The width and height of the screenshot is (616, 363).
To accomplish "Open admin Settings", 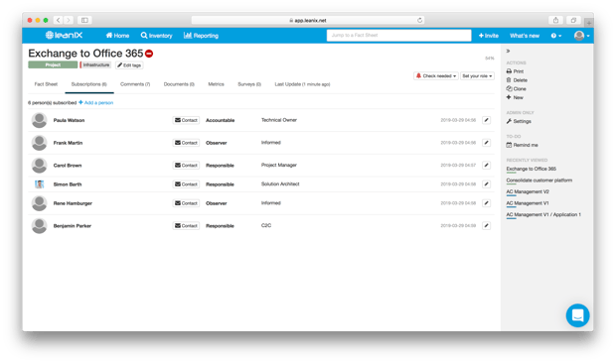I will click(x=519, y=122).
